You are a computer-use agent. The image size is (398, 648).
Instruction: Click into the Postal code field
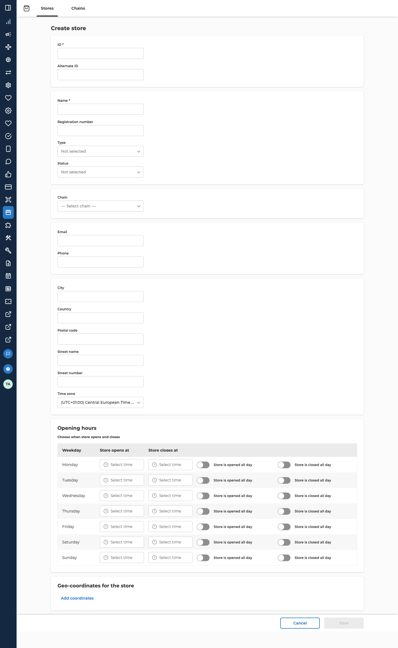(x=101, y=339)
